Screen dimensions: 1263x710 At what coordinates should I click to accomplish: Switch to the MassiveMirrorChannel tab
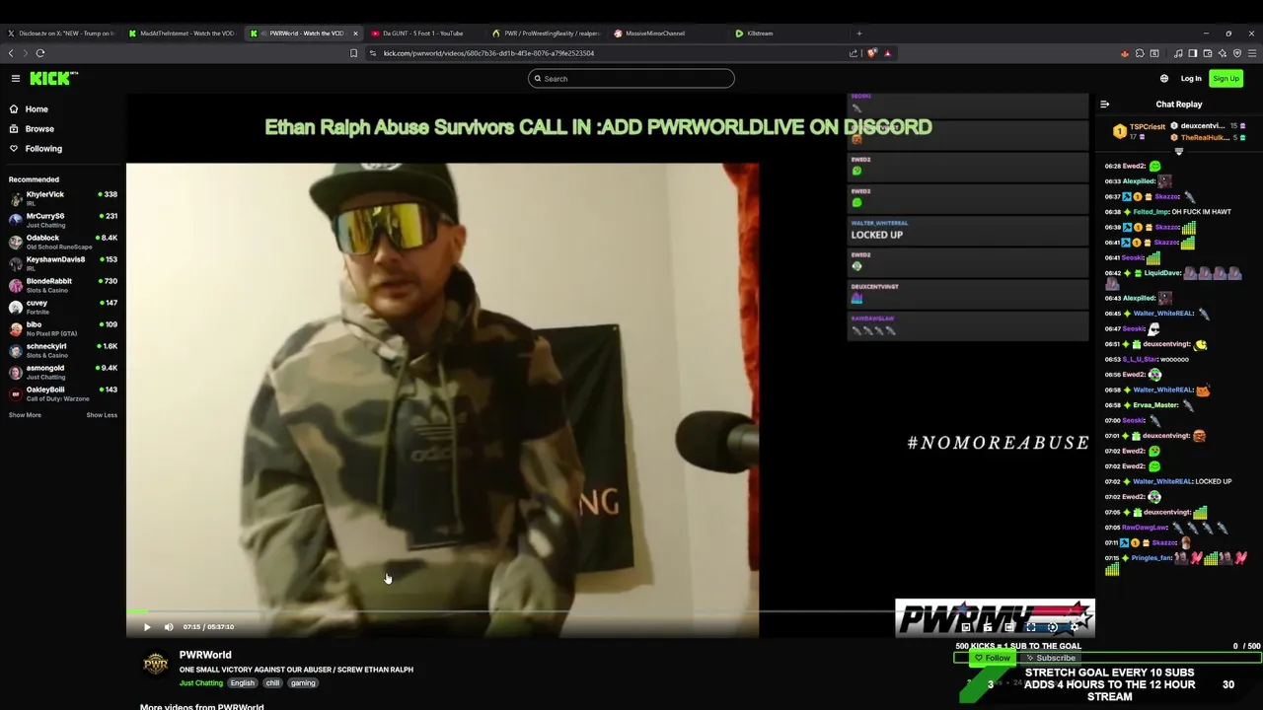[667, 34]
